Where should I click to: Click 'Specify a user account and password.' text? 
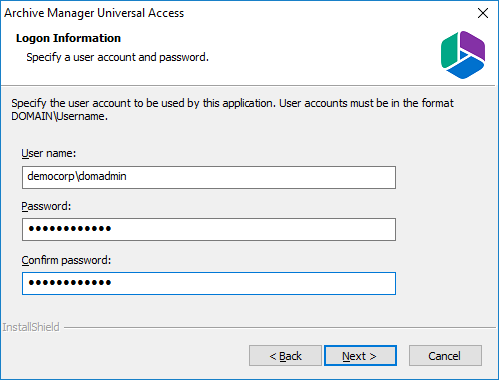(x=117, y=57)
